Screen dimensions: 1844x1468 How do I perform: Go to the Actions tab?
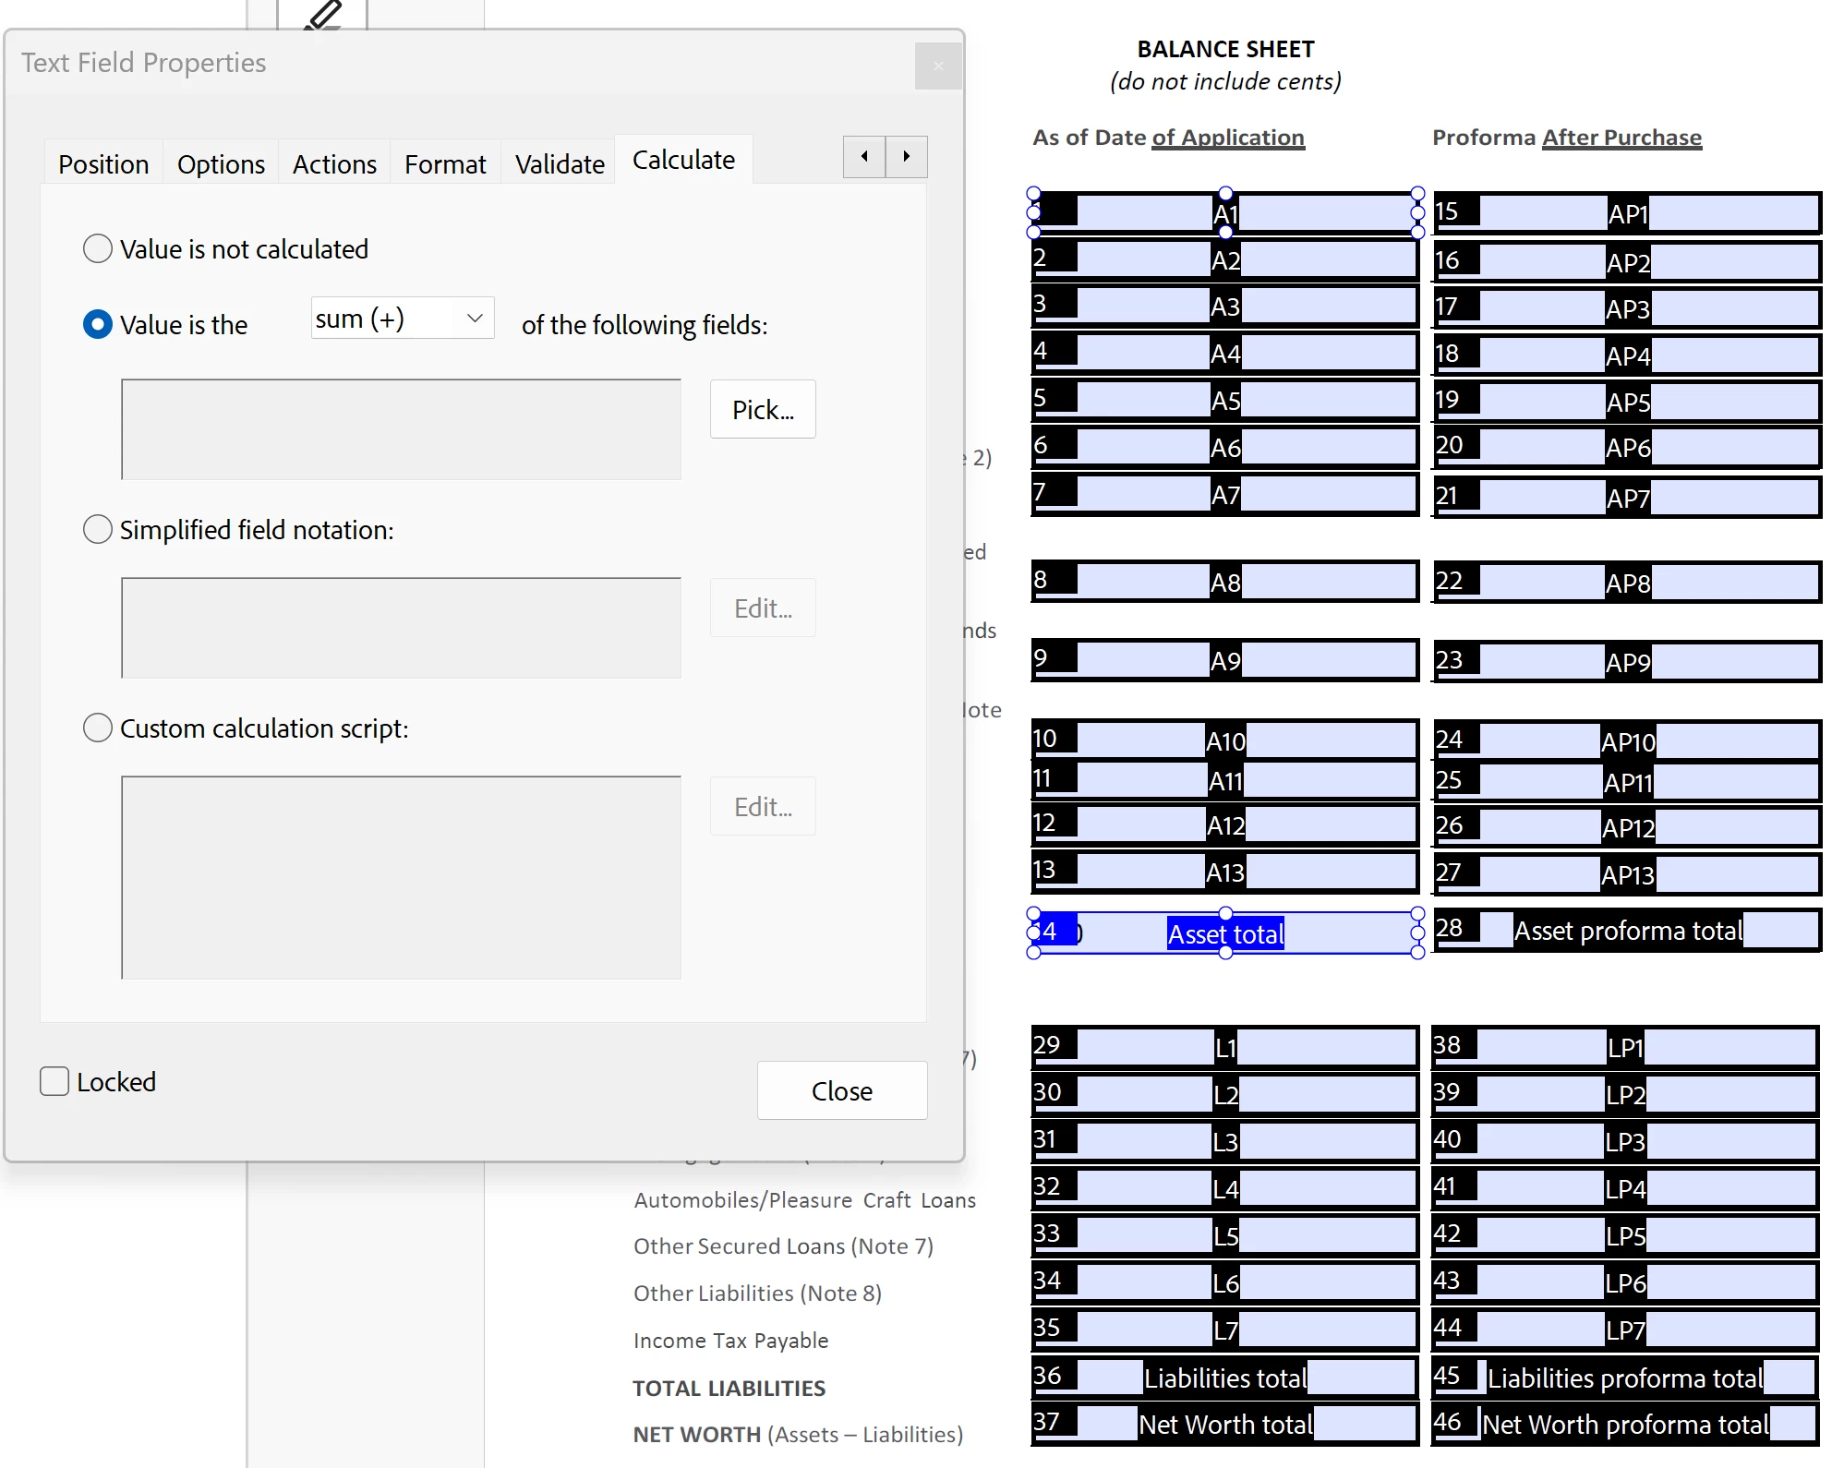[334, 164]
